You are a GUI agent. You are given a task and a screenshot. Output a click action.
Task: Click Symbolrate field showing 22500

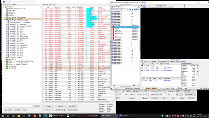pos(162,95)
